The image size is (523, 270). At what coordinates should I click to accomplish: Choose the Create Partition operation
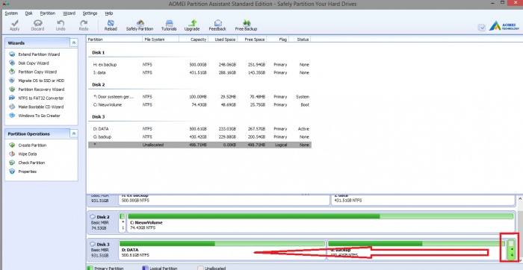tap(28, 145)
